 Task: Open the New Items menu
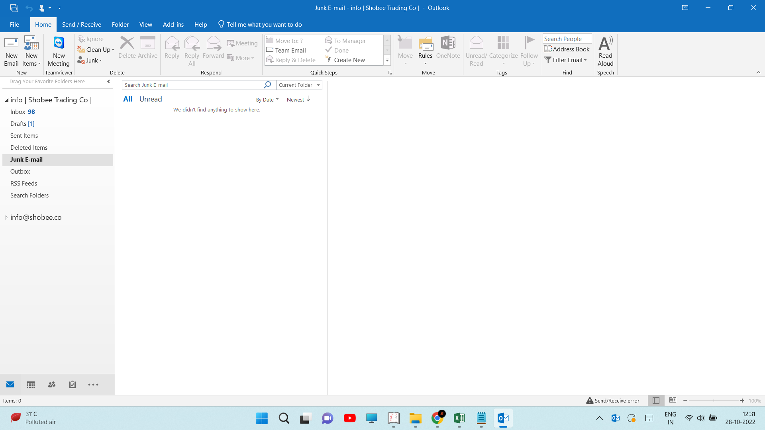(x=31, y=51)
